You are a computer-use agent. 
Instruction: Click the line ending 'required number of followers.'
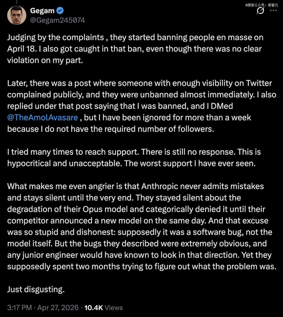111,129
